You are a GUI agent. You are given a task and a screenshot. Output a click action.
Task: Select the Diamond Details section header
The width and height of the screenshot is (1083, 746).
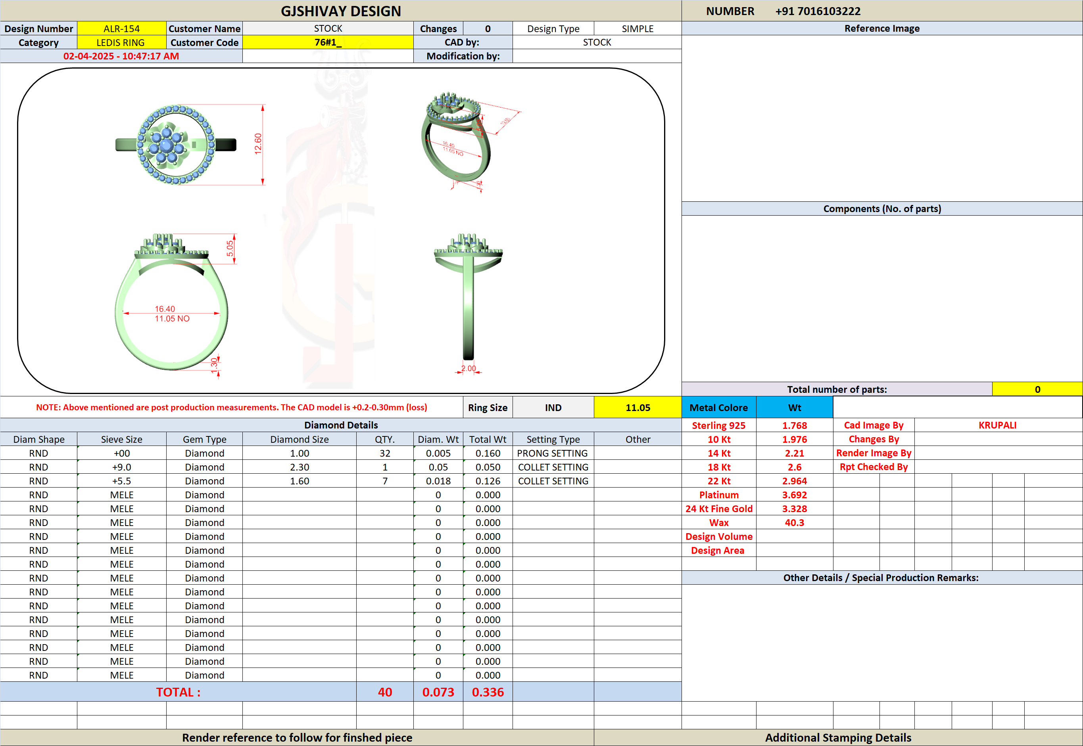(341, 425)
